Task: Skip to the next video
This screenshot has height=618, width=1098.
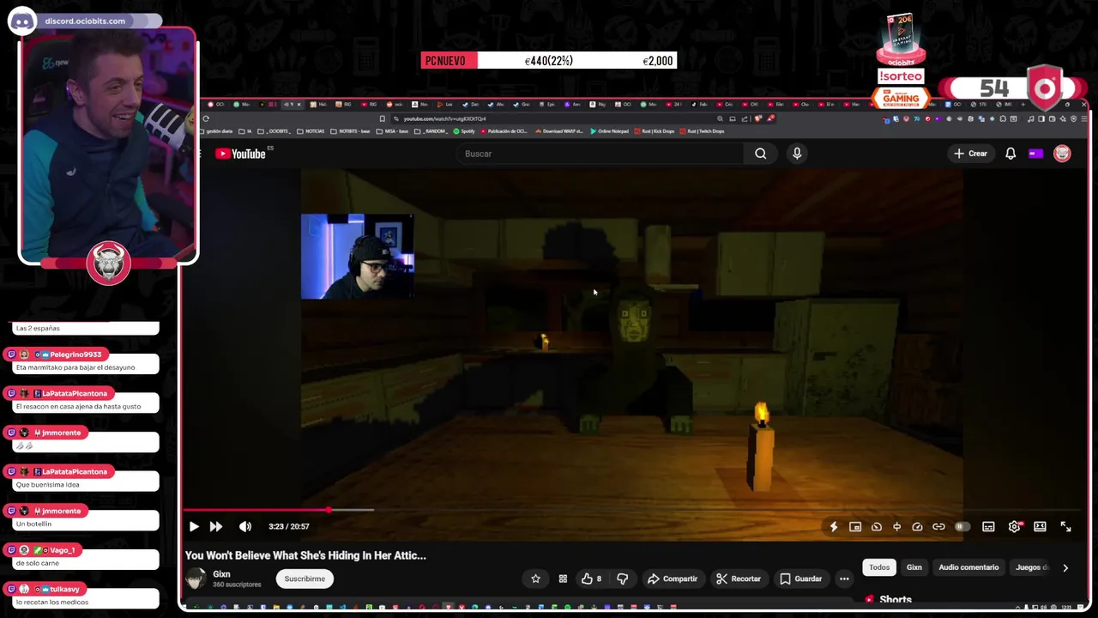Action: point(216,526)
